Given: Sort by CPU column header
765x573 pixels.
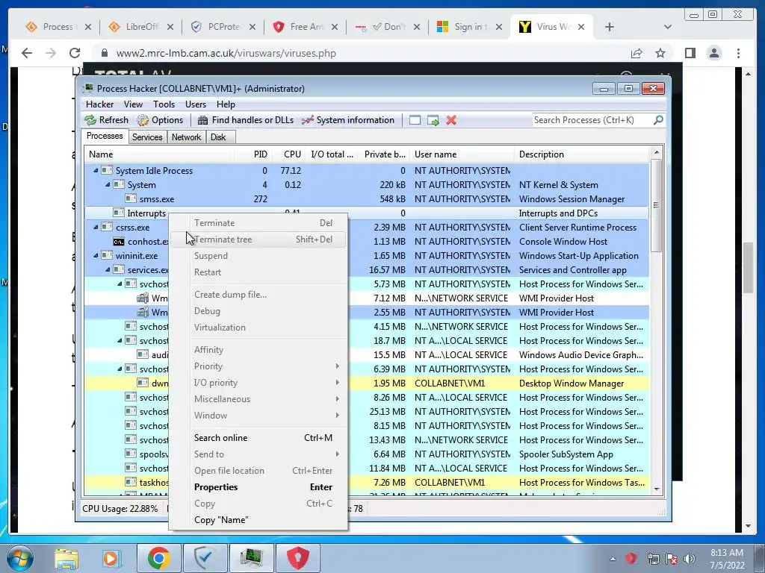Looking at the screenshot, I should coord(288,154).
